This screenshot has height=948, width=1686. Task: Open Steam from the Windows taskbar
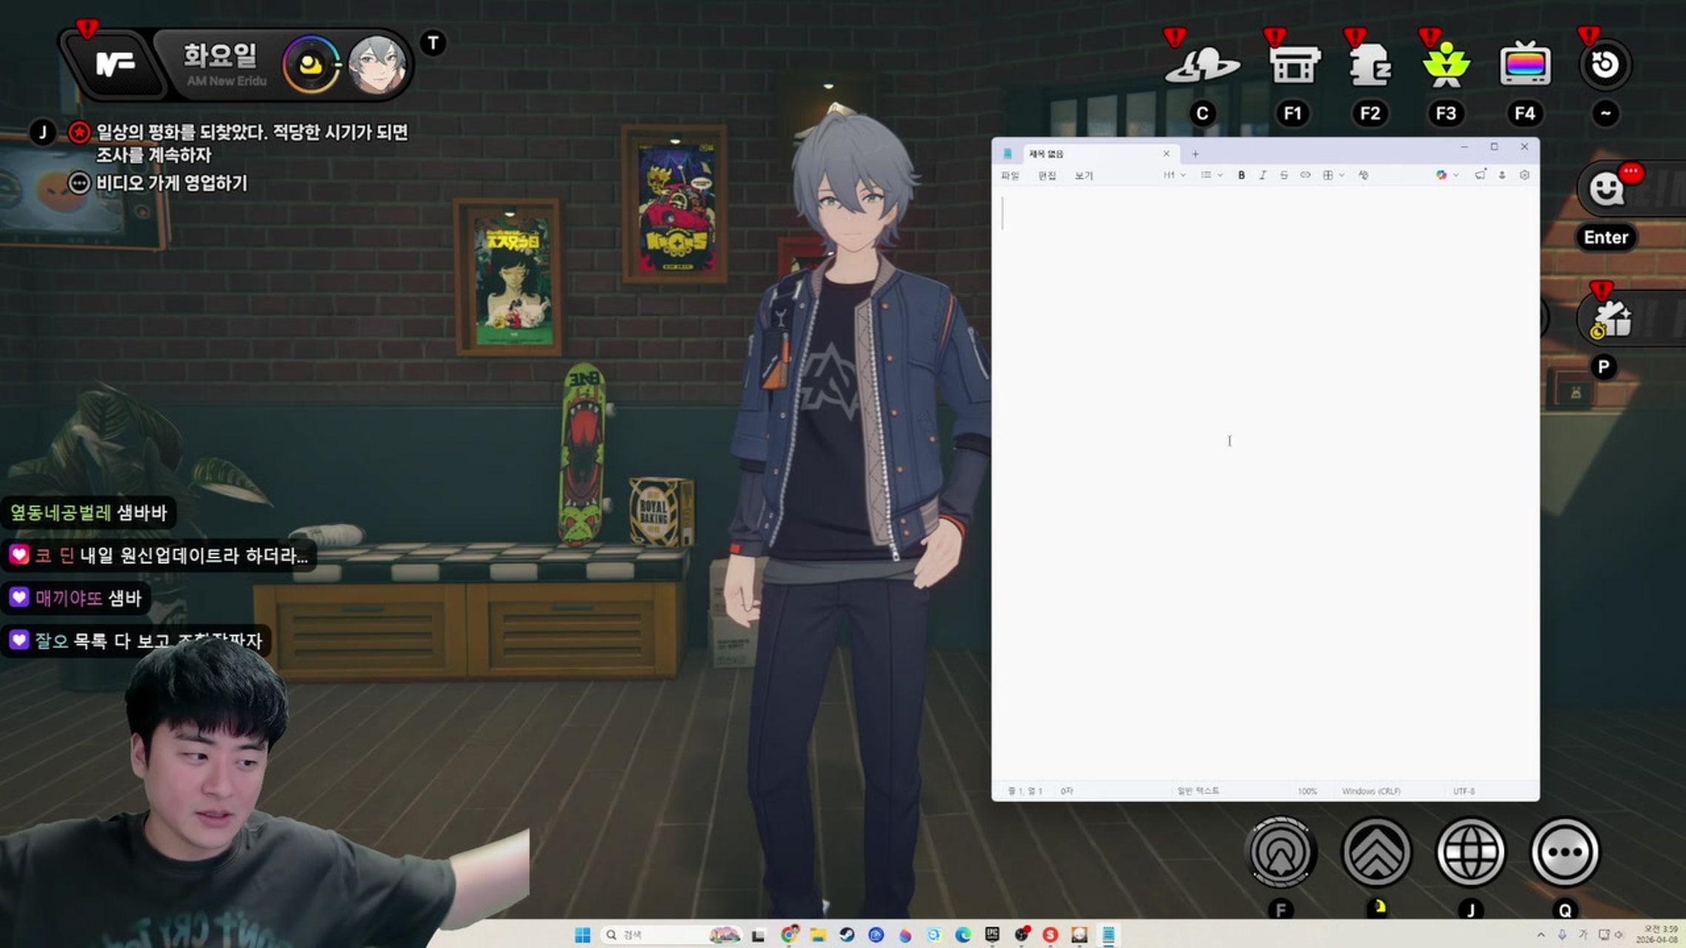pos(847,935)
